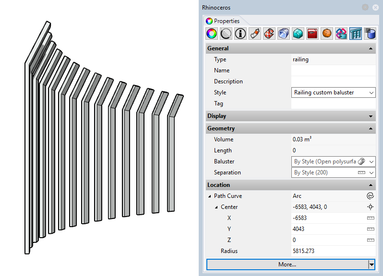Collapse the Geometry section
Viewport: 383px width, 276px height.
pos(371,128)
